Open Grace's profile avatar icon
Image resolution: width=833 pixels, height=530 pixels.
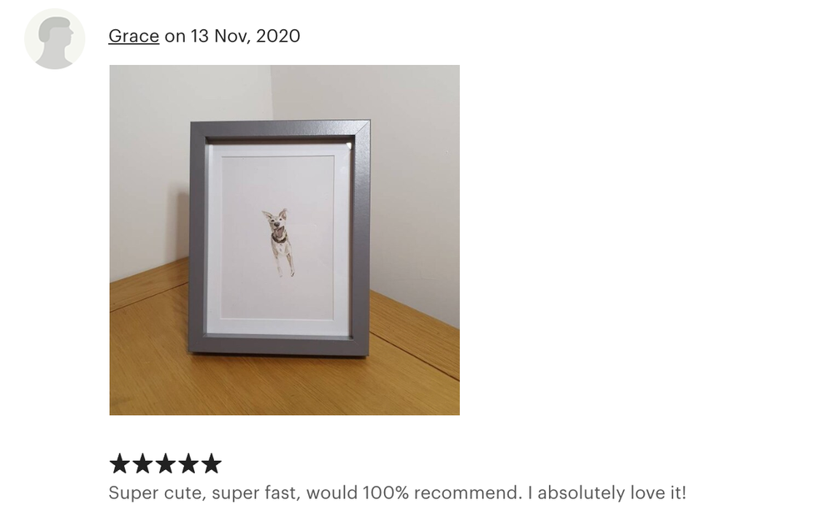tap(55, 39)
